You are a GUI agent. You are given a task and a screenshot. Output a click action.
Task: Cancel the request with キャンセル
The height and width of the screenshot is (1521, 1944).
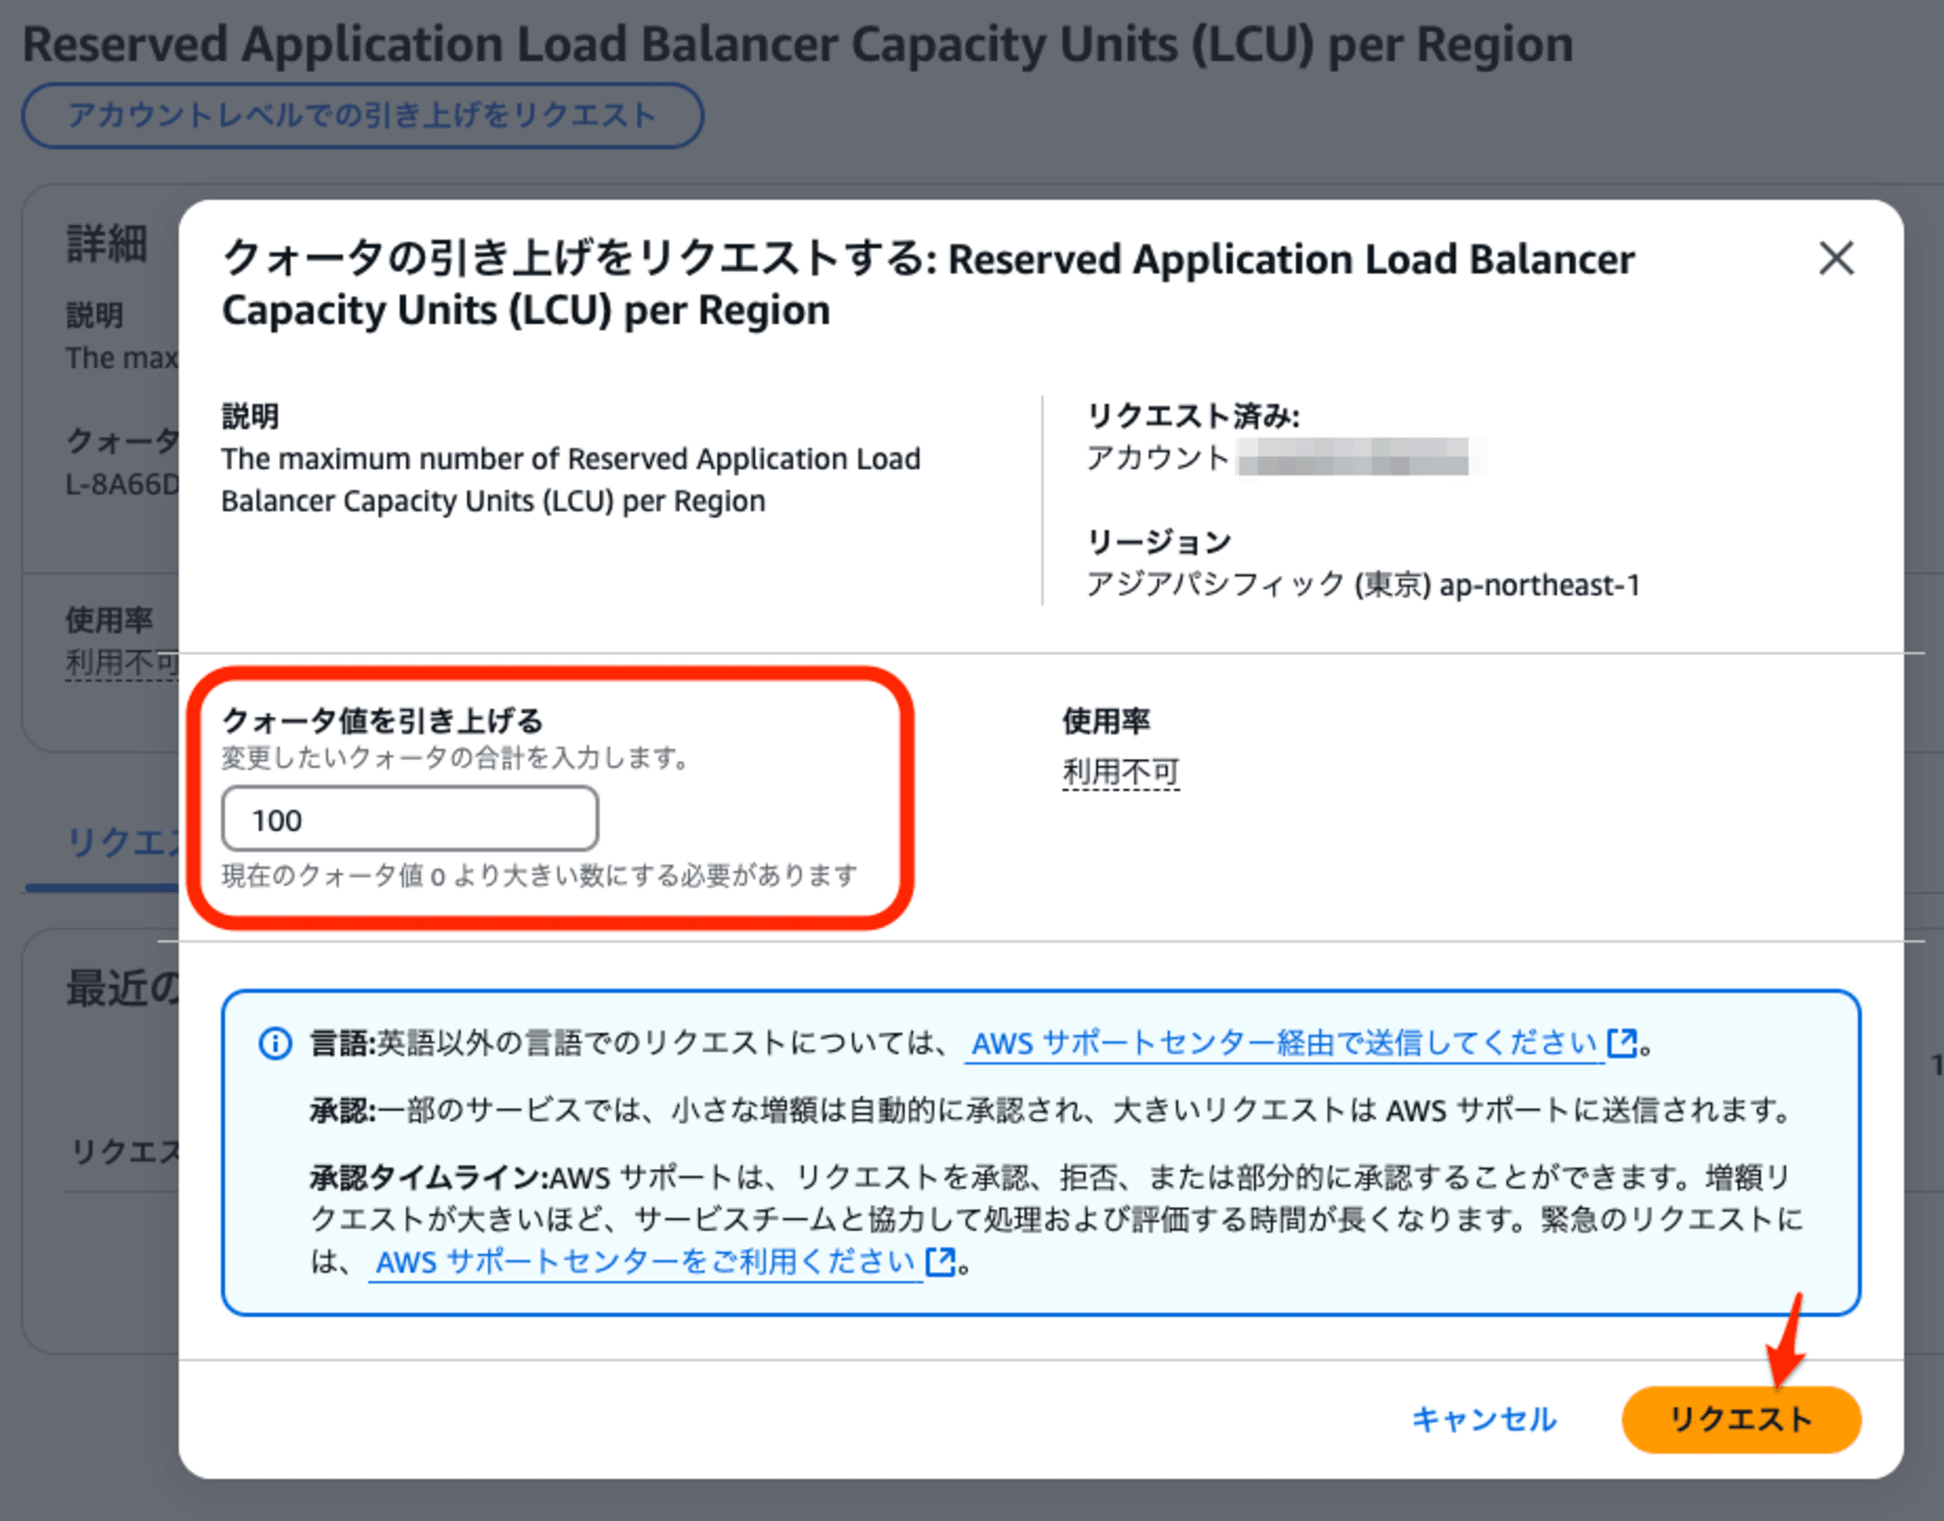pyautogui.click(x=1483, y=1419)
